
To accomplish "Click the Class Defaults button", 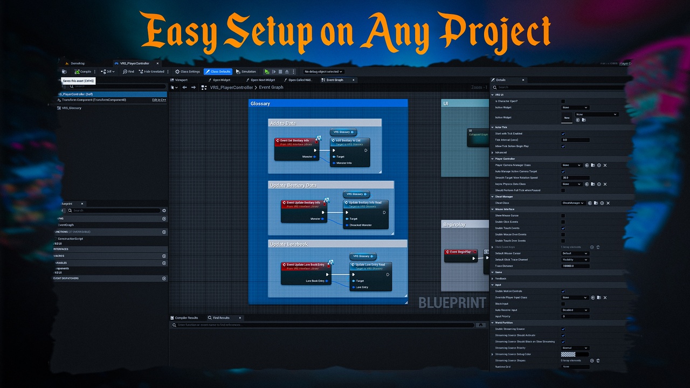I will 218,72.
